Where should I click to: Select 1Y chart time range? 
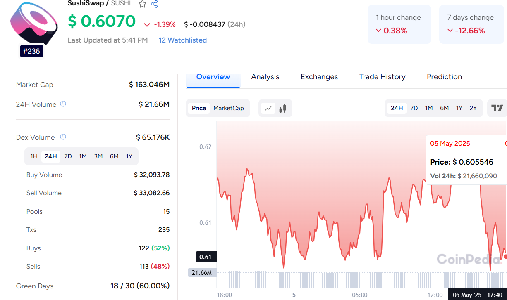click(x=459, y=108)
